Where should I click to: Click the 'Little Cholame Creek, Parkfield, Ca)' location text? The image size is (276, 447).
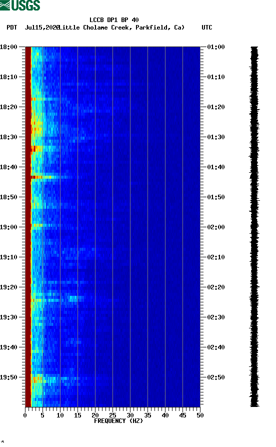click(121, 28)
